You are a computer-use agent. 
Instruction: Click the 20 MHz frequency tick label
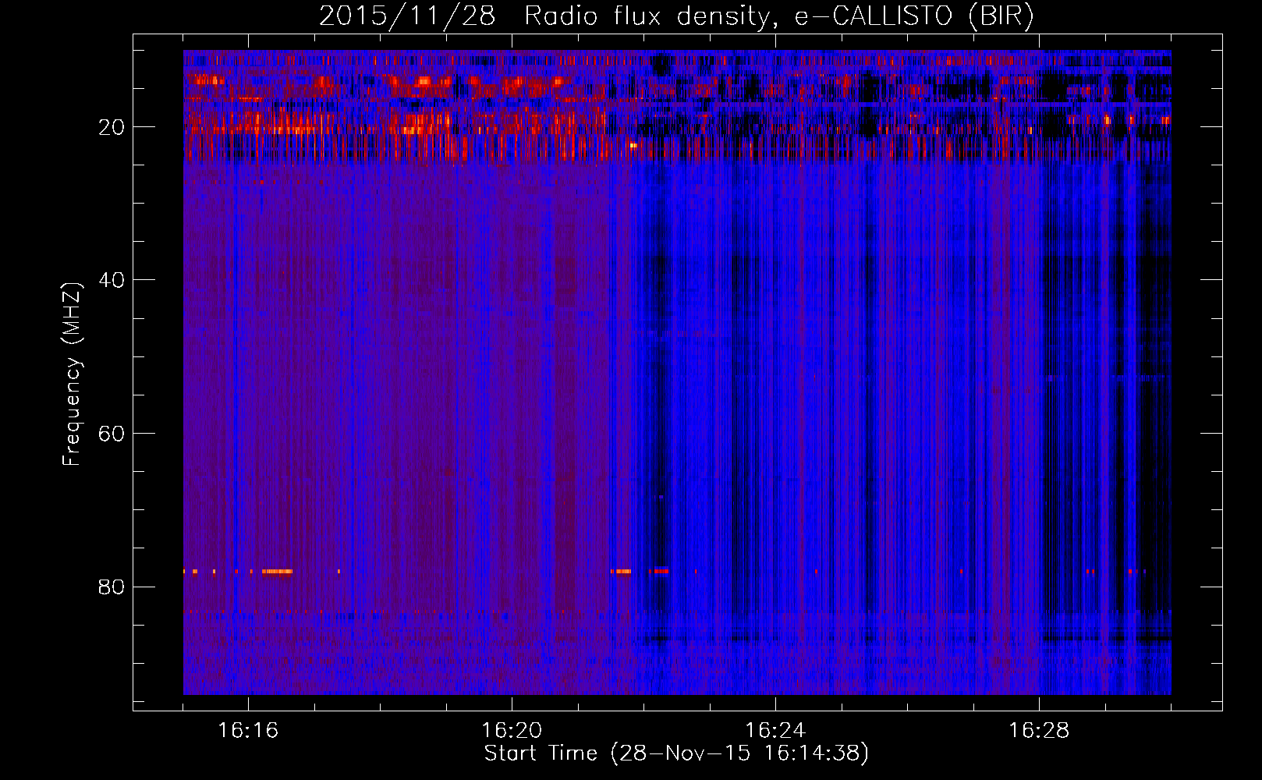pos(112,127)
